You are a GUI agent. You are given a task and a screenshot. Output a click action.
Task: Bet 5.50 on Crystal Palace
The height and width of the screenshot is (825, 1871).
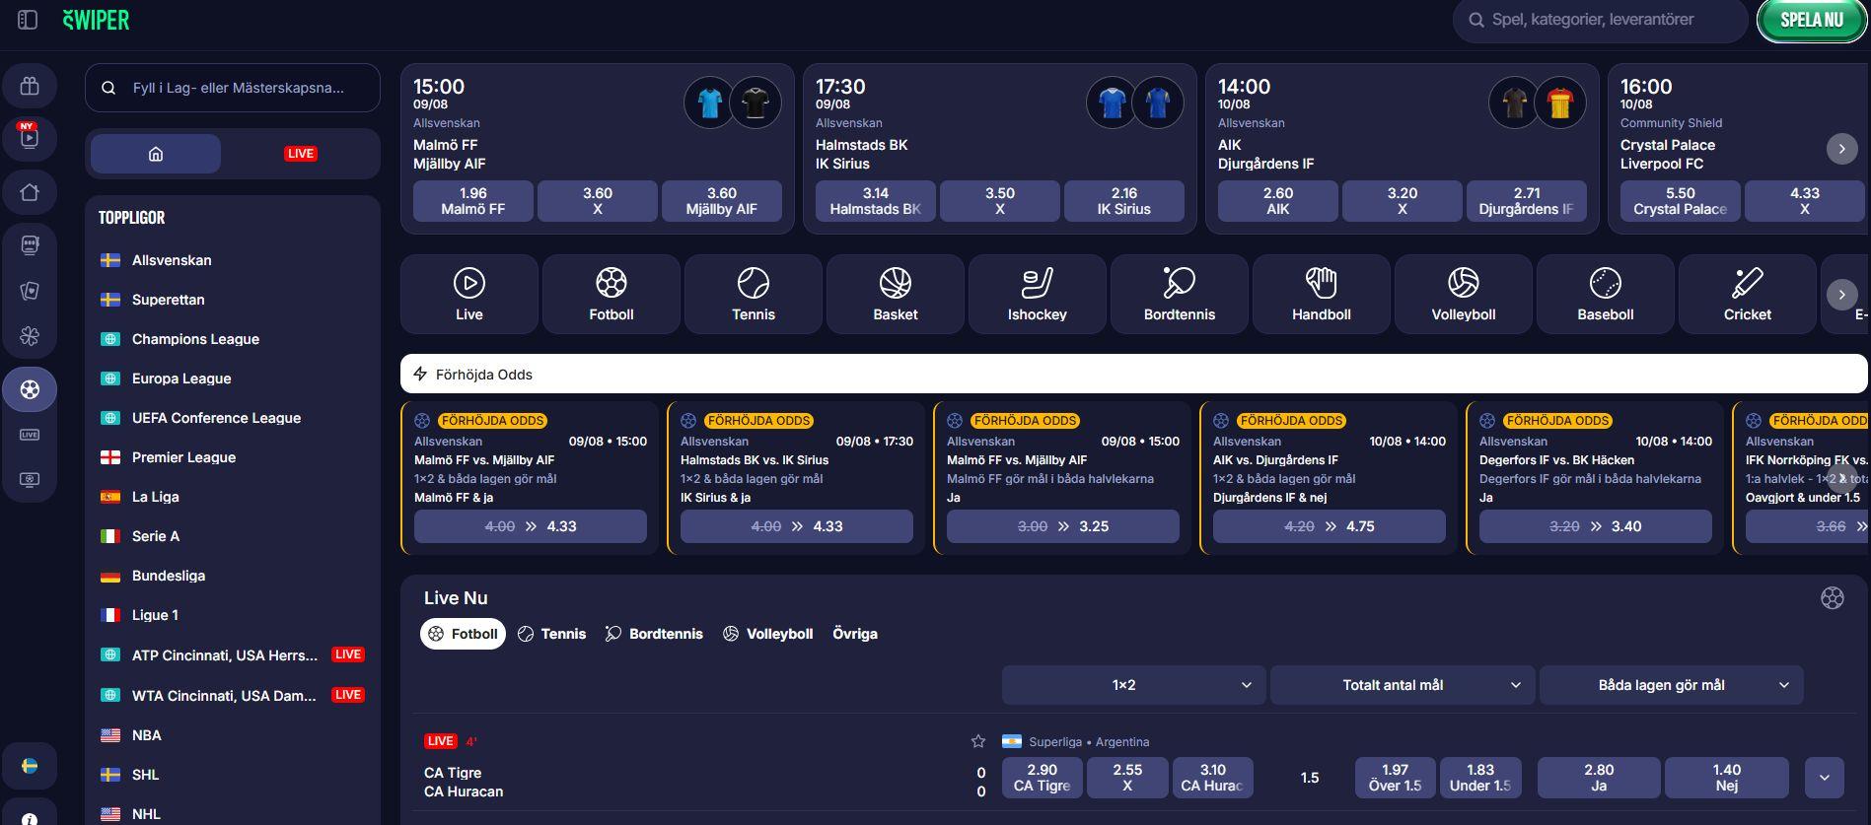click(1681, 201)
